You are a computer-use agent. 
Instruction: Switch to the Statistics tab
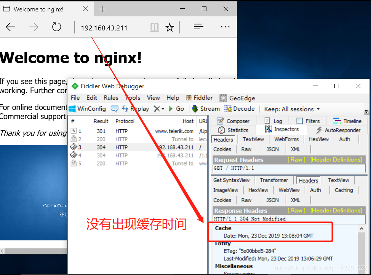[x=233, y=130]
